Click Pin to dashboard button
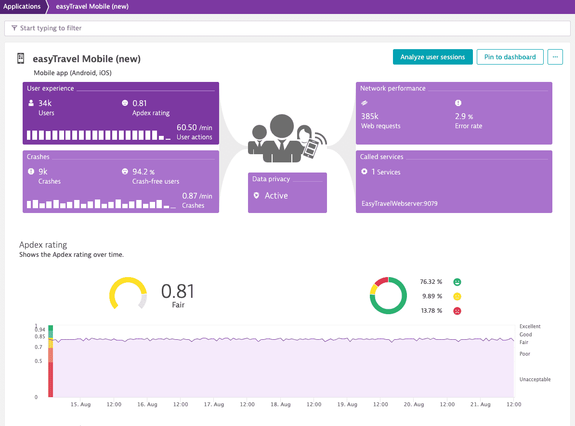 510,57
